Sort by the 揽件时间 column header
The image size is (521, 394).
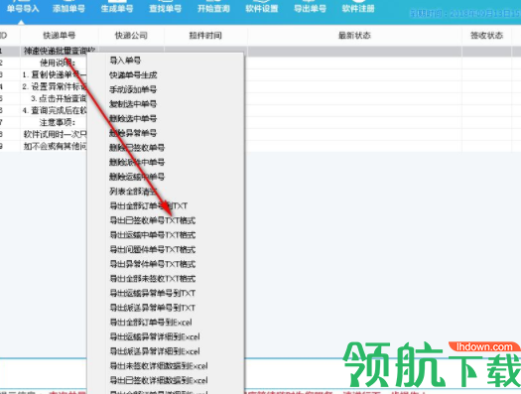tap(205, 35)
